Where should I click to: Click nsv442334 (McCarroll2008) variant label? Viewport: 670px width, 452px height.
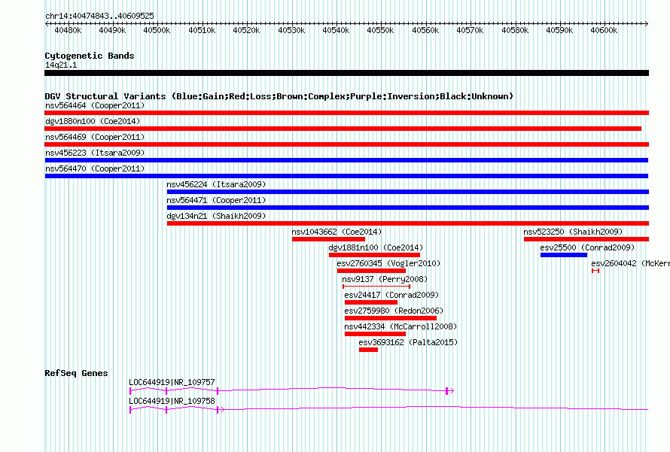(400, 326)
